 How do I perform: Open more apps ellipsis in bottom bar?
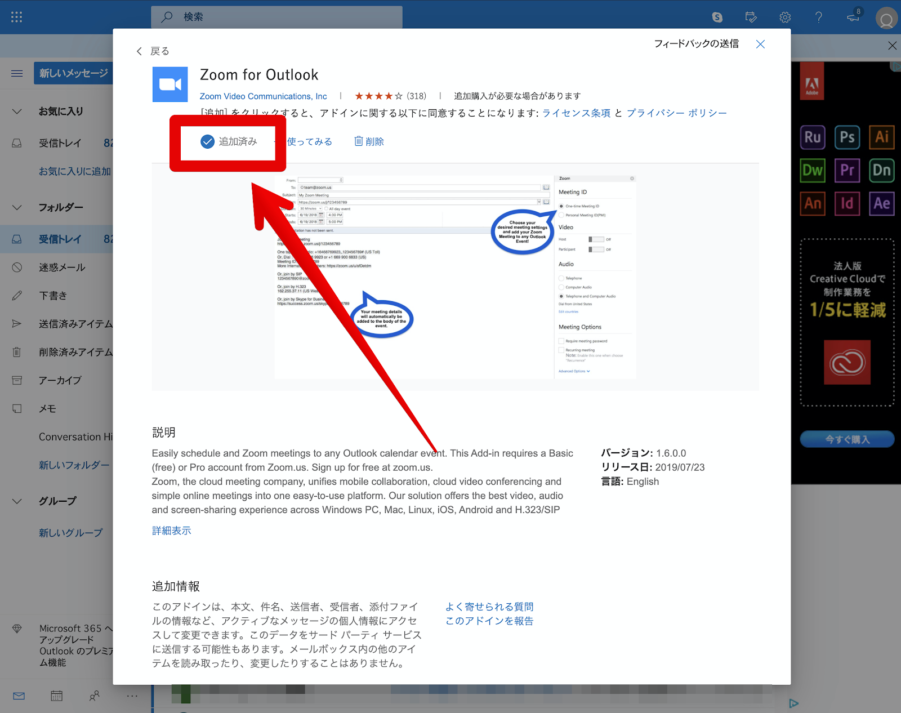[132, 696]
